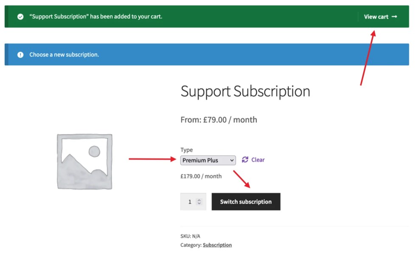Click the SKU: N/A text
The image size is (416, 253).
(190, 236)
